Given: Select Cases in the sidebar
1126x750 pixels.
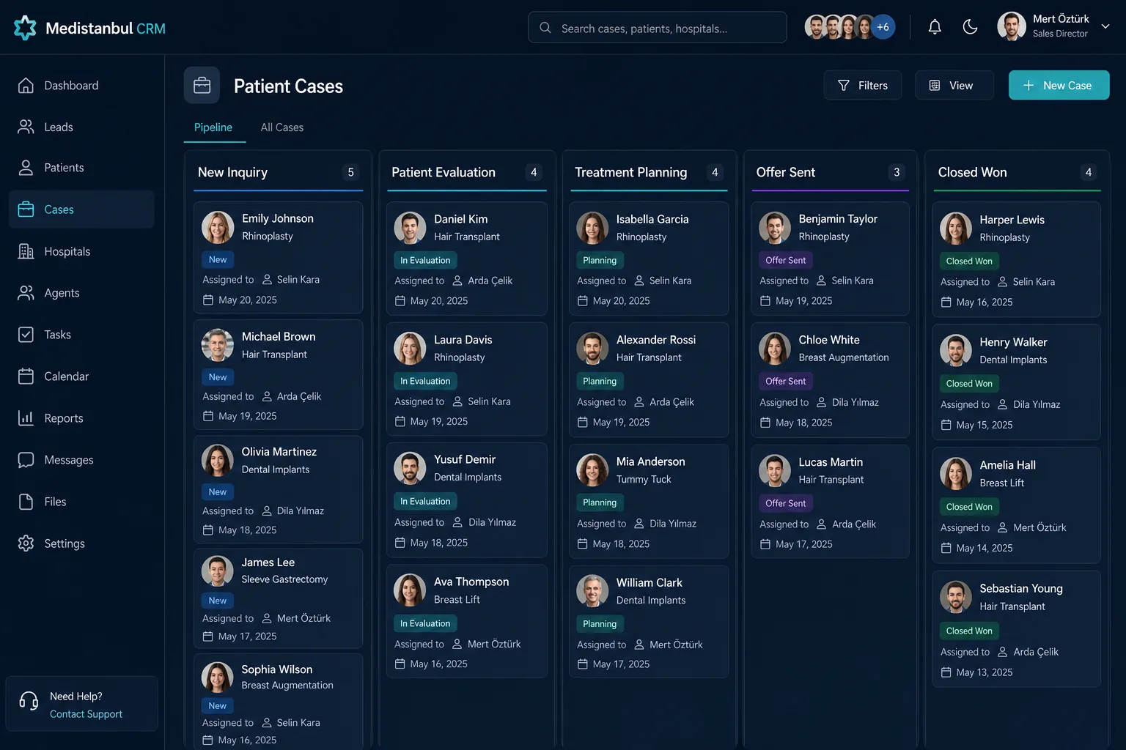Looking at the screenshot, I should tap(81, 209).
